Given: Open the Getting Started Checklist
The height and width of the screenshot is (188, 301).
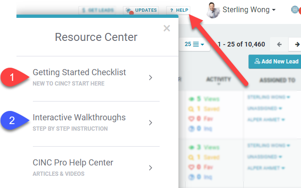Looking at the screenshot, I should pos(79,72).
